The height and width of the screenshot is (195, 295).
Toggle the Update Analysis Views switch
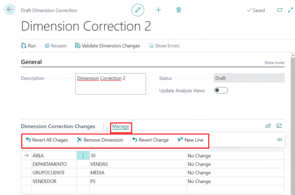[x=221, y=91]
